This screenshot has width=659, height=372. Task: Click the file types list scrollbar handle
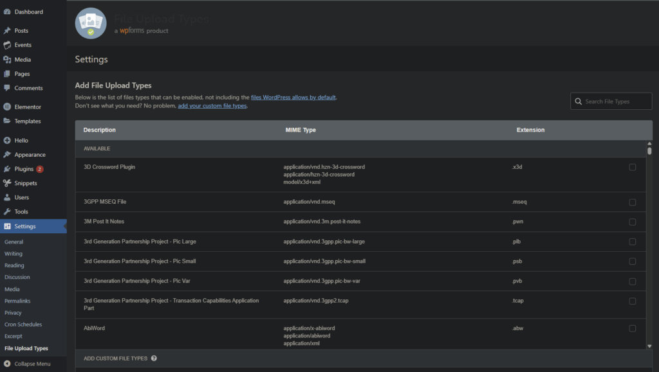coord(649,151)
